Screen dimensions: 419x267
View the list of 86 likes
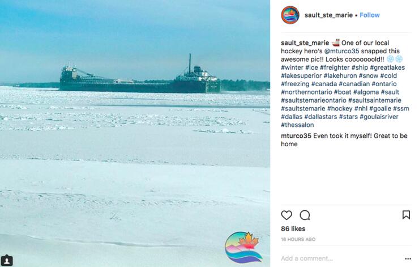[293, 229]
